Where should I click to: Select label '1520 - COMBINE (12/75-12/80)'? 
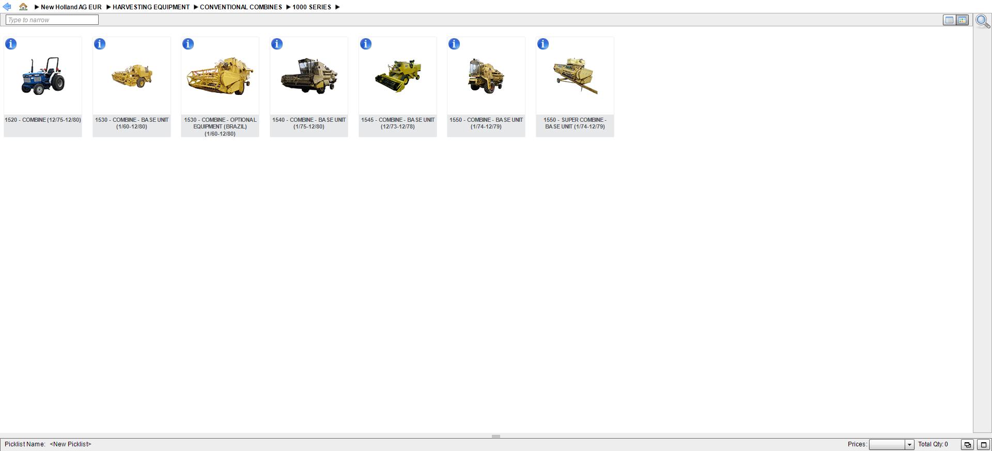[43, 120]
